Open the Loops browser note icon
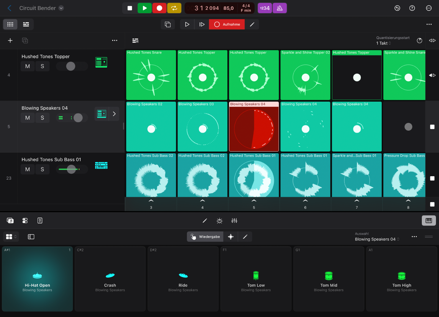Image resolution: width=439 pixels, height=317 pixels. coord(10,220)
